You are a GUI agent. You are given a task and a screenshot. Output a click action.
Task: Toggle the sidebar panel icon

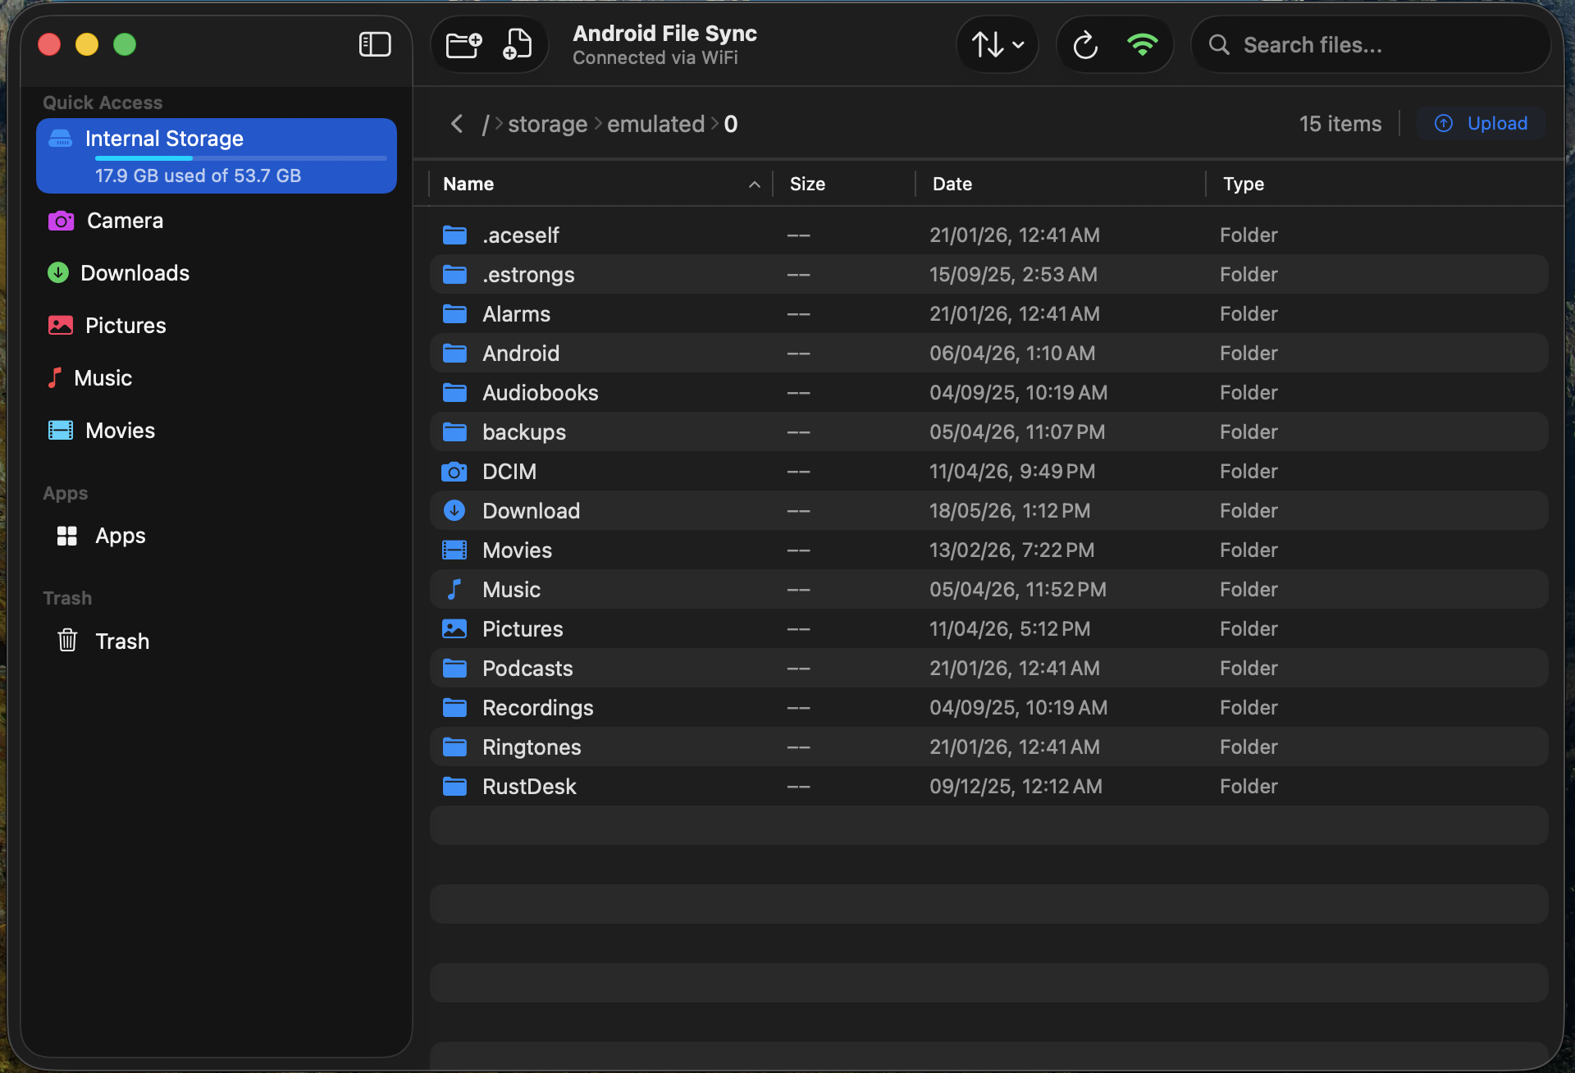[x=375, y=44]
